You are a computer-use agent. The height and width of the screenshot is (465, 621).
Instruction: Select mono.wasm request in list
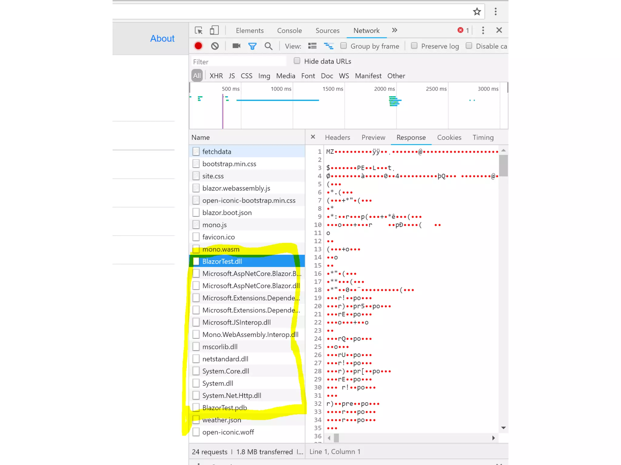[221, 249]
